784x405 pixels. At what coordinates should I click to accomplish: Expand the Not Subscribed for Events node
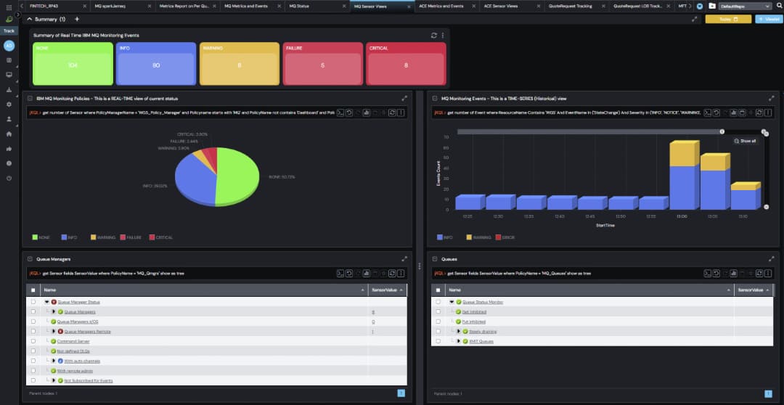pyautogui.click(x=54, y=380)
